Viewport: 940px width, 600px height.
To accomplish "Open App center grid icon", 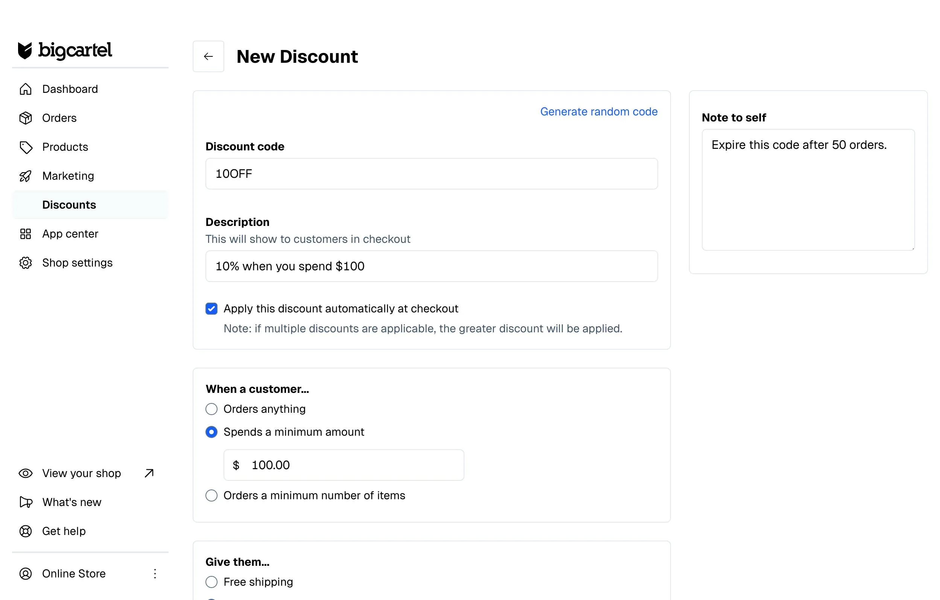I will tap(25, 234).
